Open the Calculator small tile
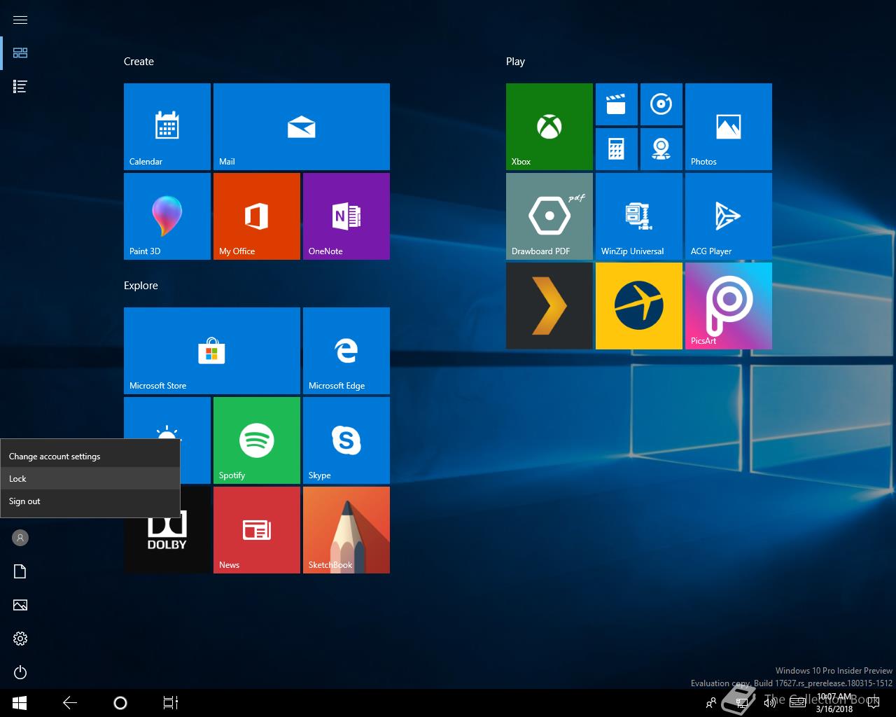Image resolution: width=896 pixels, height=717 pixels. 617,149
